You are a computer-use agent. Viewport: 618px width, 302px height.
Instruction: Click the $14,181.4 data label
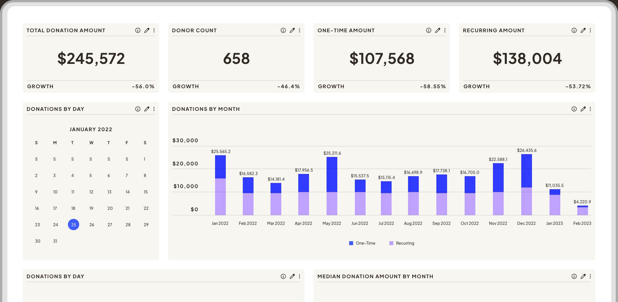click(276, 179)
